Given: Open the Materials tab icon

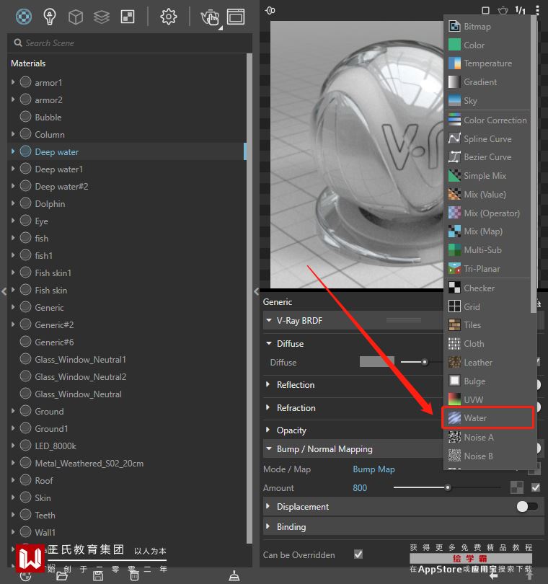Looking at the screenshot, I should pos(24,17).
